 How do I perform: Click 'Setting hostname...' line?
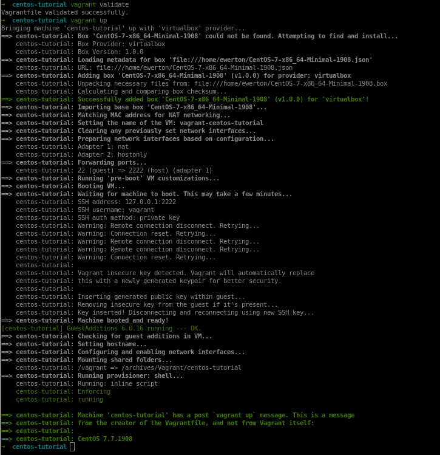(74, 344)
